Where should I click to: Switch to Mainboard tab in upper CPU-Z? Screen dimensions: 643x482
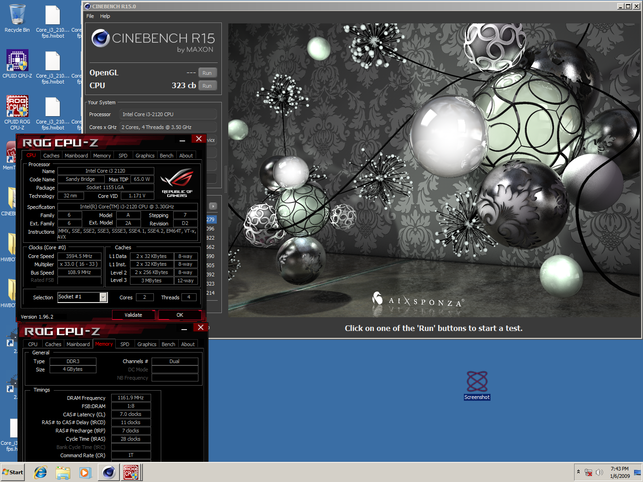click(76, 156)
